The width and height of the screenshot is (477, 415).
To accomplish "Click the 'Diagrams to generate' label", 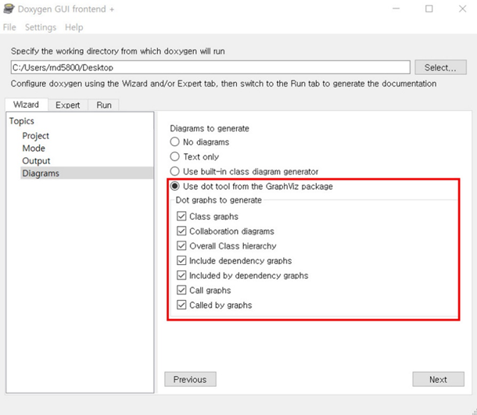I will [x=210, y=128].
